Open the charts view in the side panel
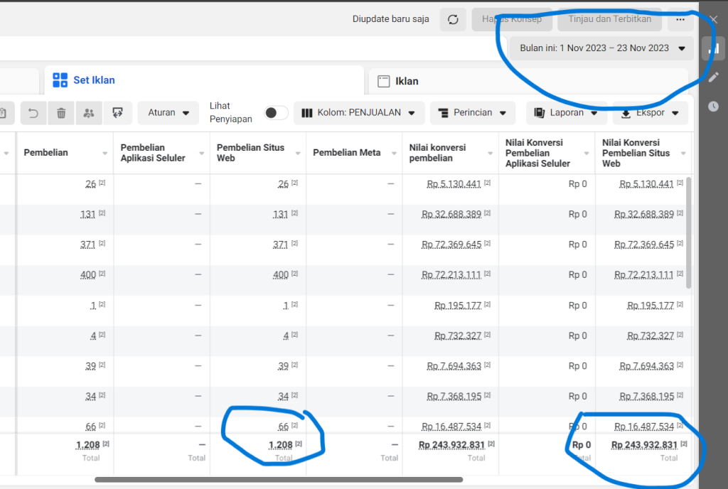 pyautogui.click(x=713, y=48)
